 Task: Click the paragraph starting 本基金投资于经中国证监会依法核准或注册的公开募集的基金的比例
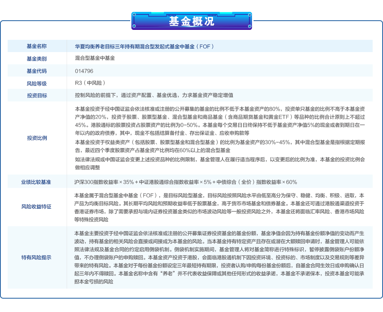click(x=220, y=121)
